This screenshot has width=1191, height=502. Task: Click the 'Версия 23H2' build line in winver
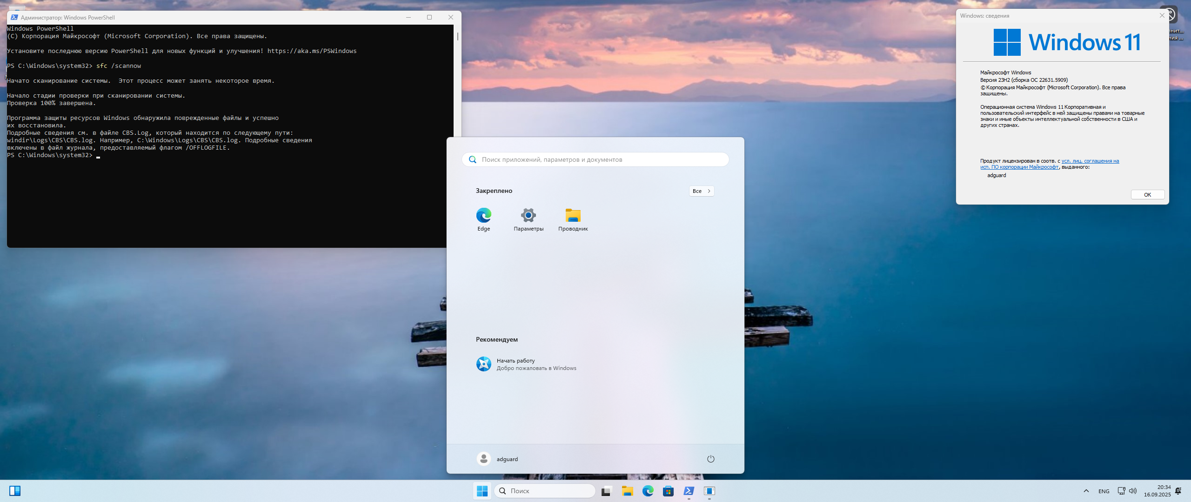(1024, 80)
